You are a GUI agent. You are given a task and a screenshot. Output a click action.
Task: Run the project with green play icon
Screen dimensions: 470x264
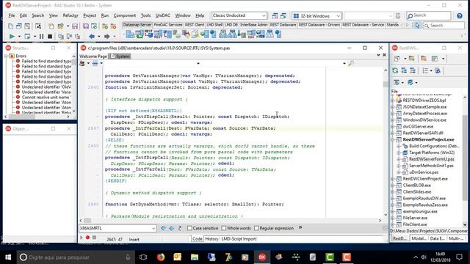12,36
